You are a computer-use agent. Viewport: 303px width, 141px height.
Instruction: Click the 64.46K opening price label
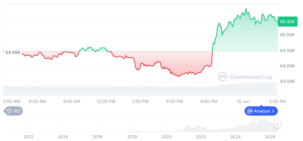(13, 52)
